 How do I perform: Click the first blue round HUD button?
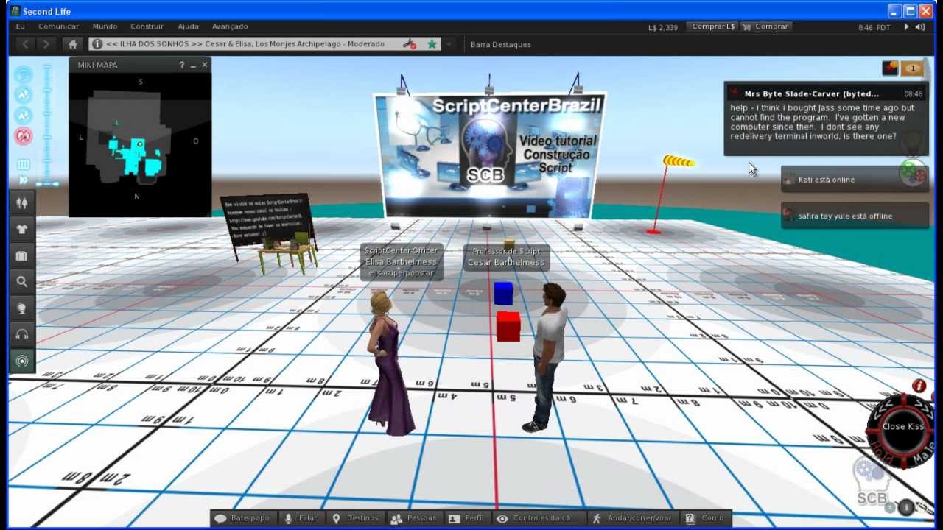(x=24, y=74)
